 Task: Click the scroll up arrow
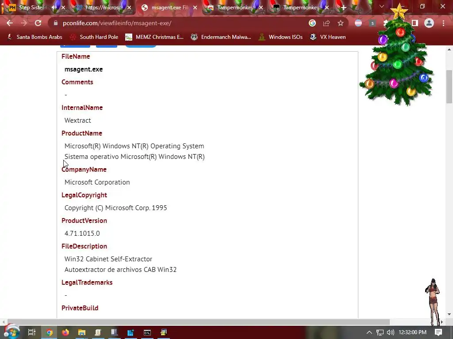pos(449,49)
